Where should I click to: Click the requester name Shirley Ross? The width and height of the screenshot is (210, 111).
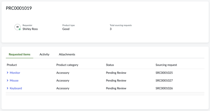tap(30, 29)
